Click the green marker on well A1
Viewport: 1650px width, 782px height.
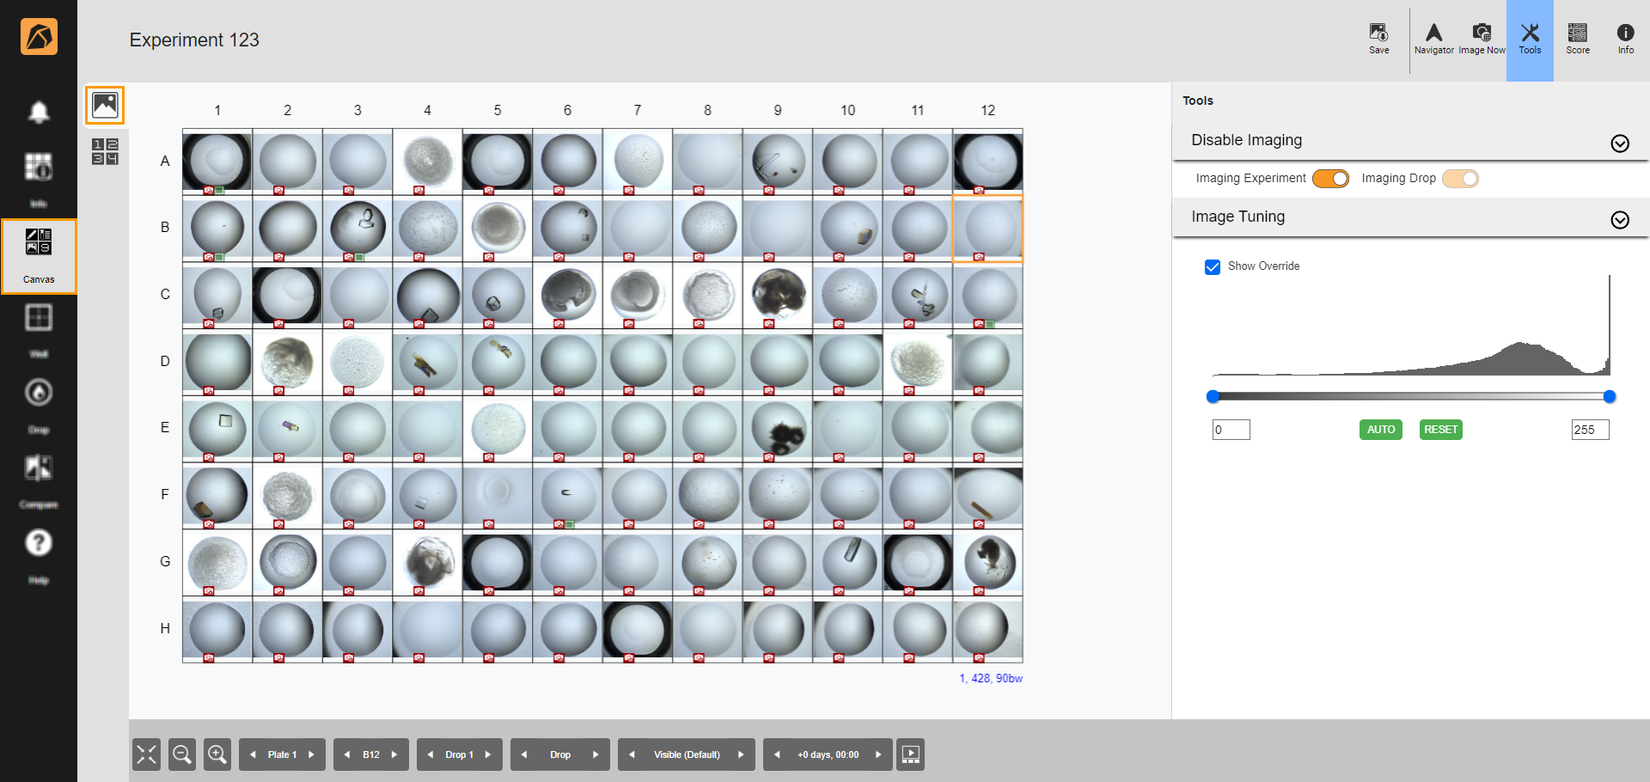(x=220, y=190)
